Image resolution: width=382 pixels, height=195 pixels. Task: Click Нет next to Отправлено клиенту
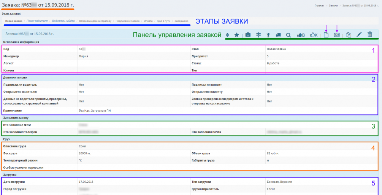[x=269, y=92]
